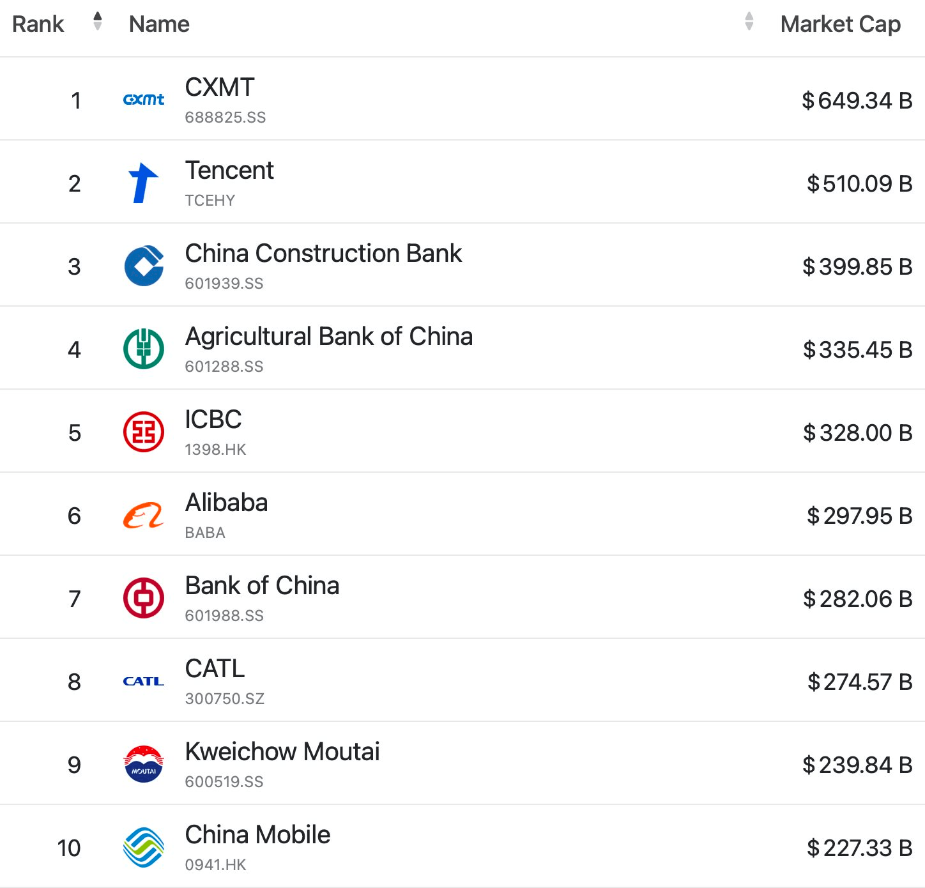Click rank number 7 for Bank of China
The width and height of the screenshot is (925, 888).
click(75, 599)
